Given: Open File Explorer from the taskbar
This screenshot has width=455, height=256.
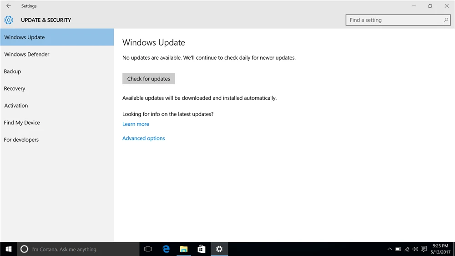Looking at the screenshot, I should coord(184,249).
